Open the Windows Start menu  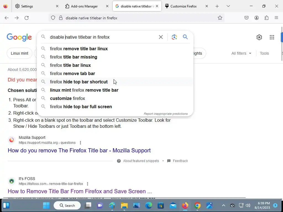(x=46, y=205)
